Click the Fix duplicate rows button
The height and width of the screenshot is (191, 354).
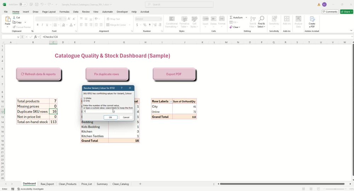(107, 74)
